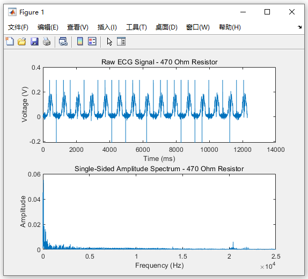Open a file with the folder icon

coord(22,41)
